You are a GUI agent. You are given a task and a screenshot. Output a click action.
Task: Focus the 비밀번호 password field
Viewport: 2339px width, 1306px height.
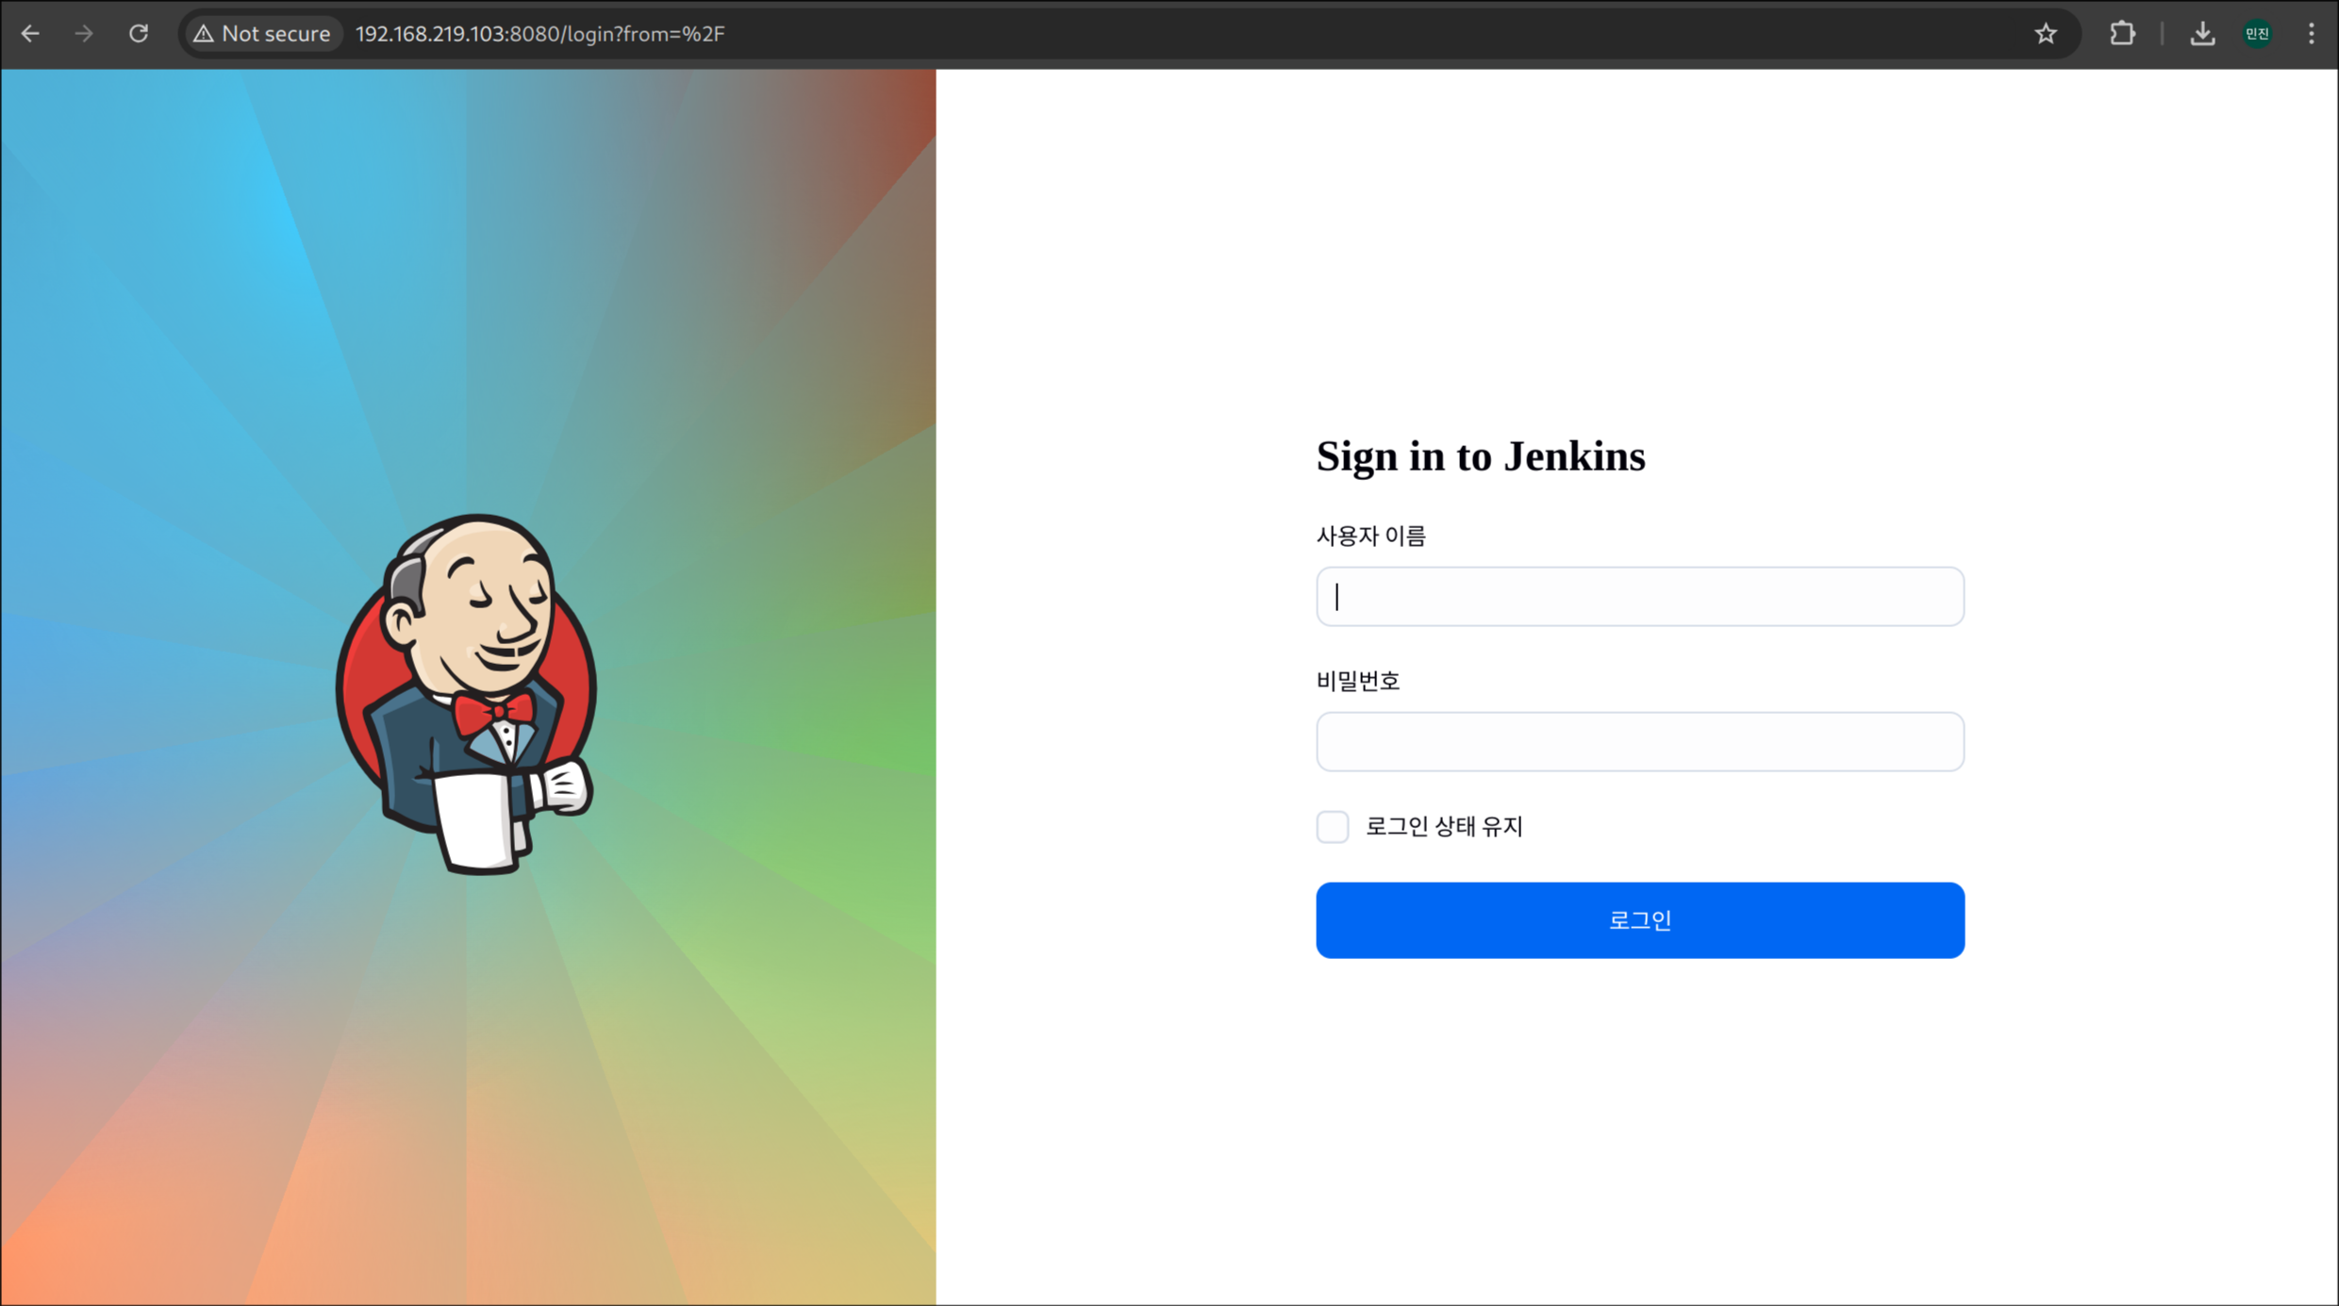click(x=1639, y=741)
